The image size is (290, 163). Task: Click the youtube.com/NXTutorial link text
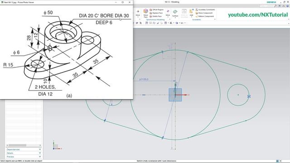(258, 15)
